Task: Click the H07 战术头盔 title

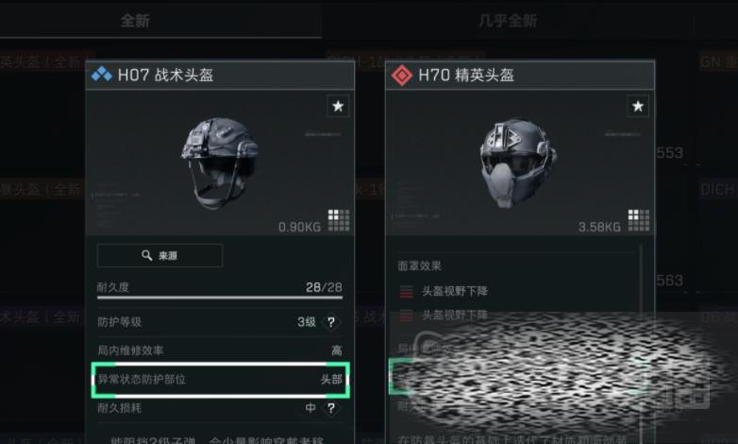Action: coord(165,75)
